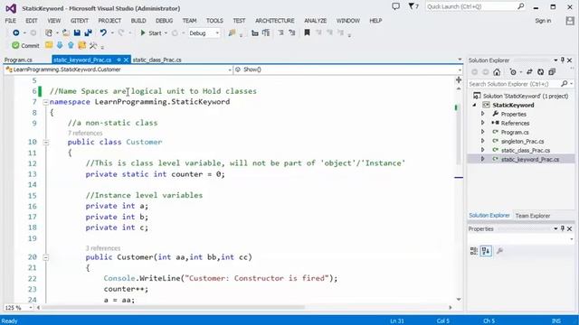579x325 pixels.
Task: Toggle a bookmark with the bookmark icon
Action: tap(307, 33)
